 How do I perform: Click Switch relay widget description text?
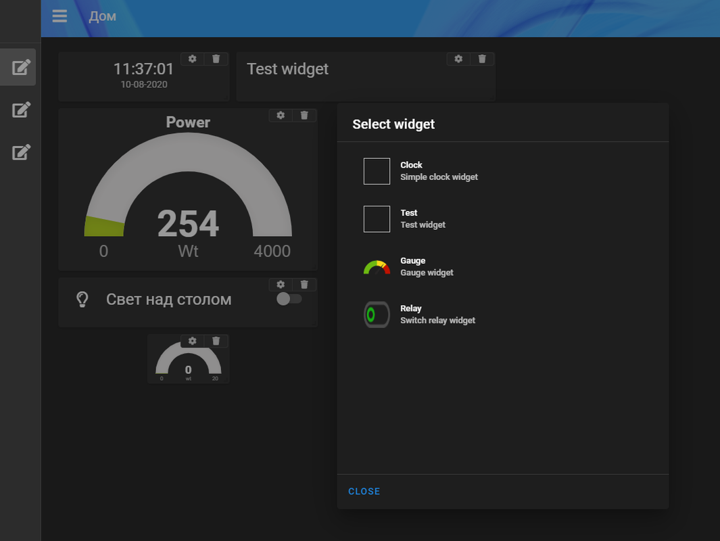click(437, 321)
